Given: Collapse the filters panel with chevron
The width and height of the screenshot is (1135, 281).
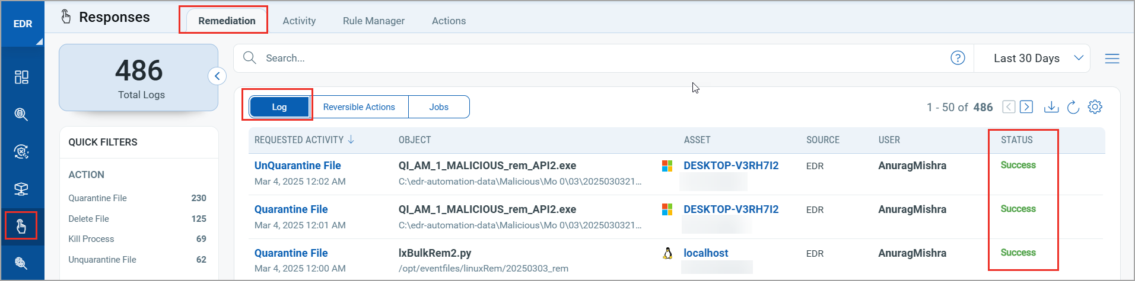Looking at the screenshot, I should (217, 76).
